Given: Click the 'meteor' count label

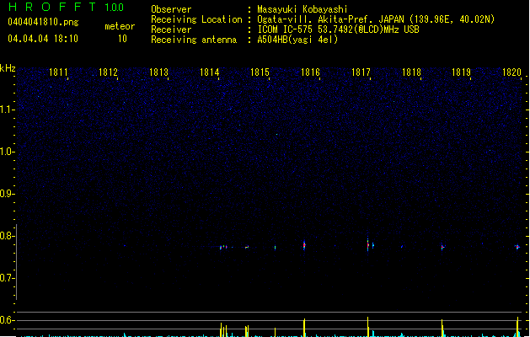Looking at the screenshot, I should (x=120, y=26).
